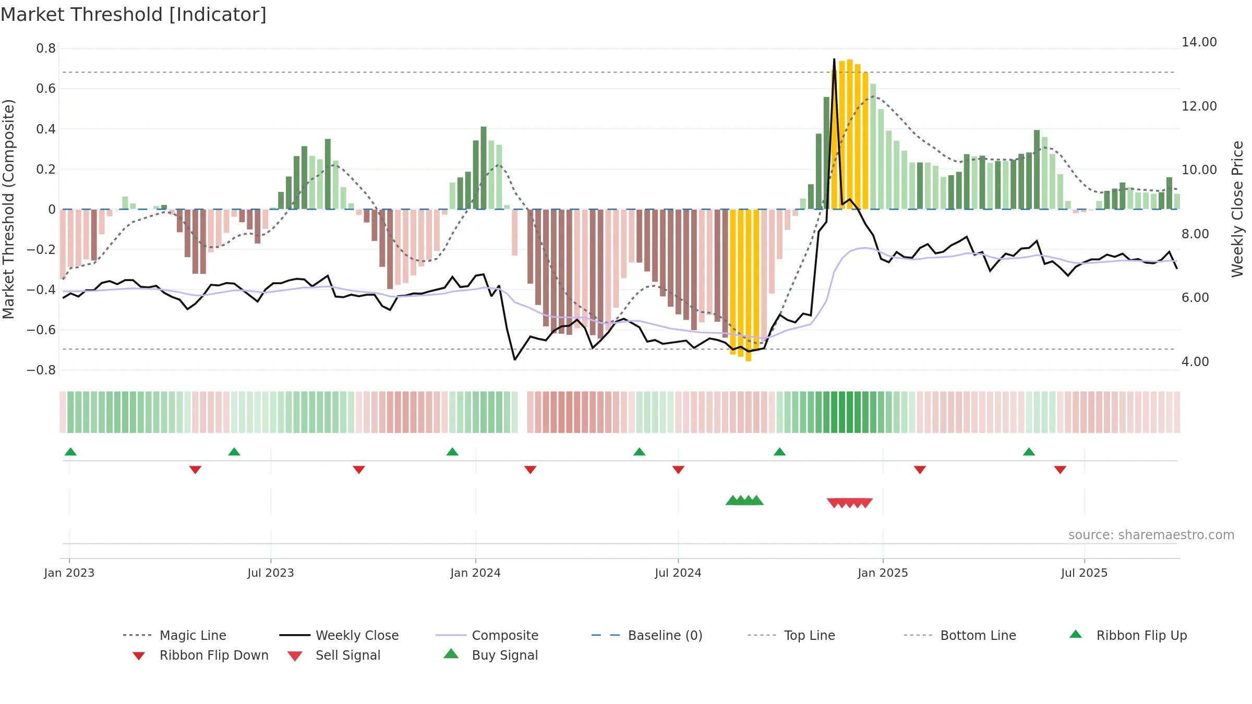Click the chart title Market Threshold [Indicator]
Screen dimensions: 1252x704
tap(134, 15)
